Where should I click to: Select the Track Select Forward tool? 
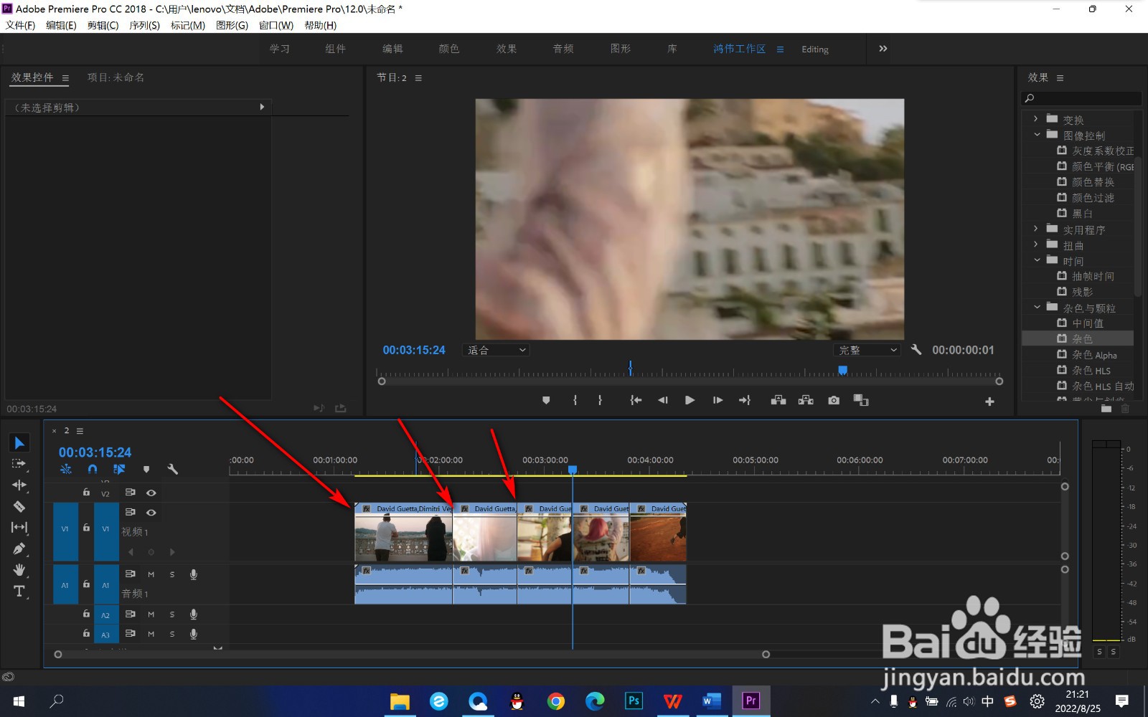click(19, 464)
